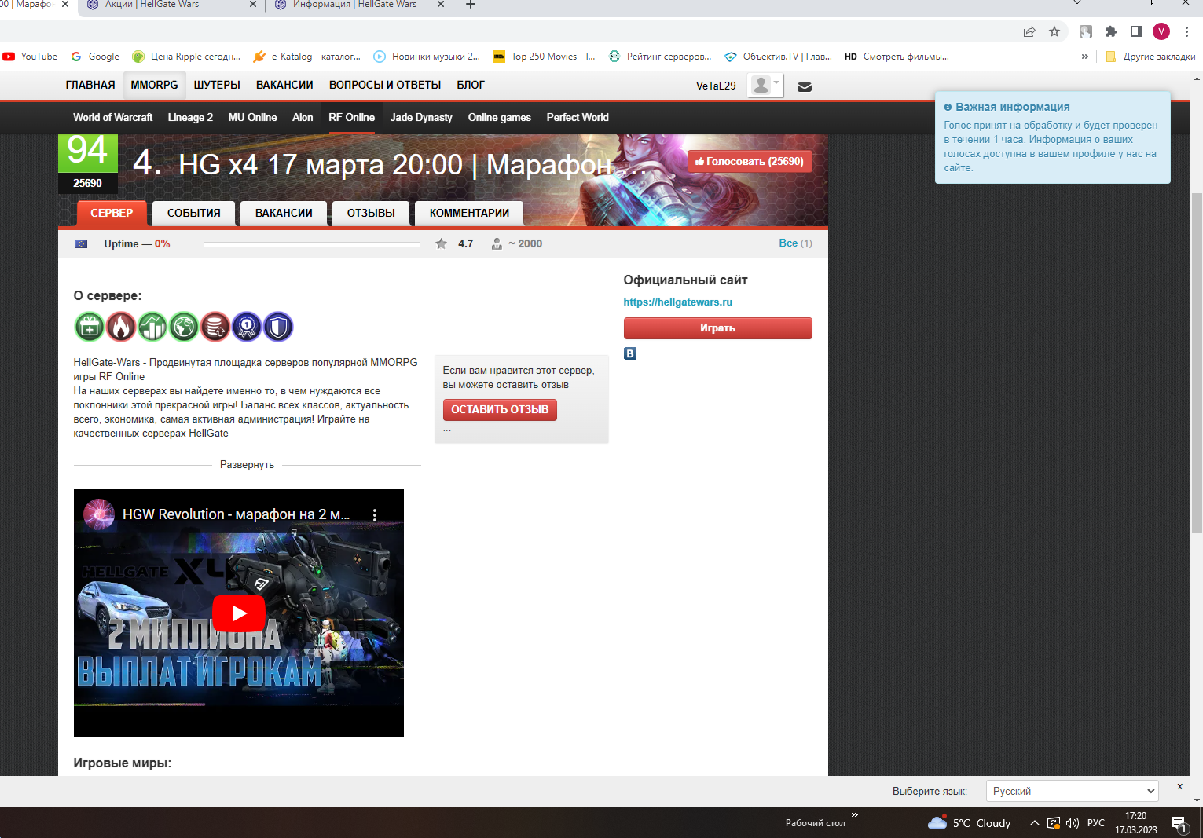Open the КОММЕНТАРИИ tab
The image size is (1203, 838).
point(469,213)
